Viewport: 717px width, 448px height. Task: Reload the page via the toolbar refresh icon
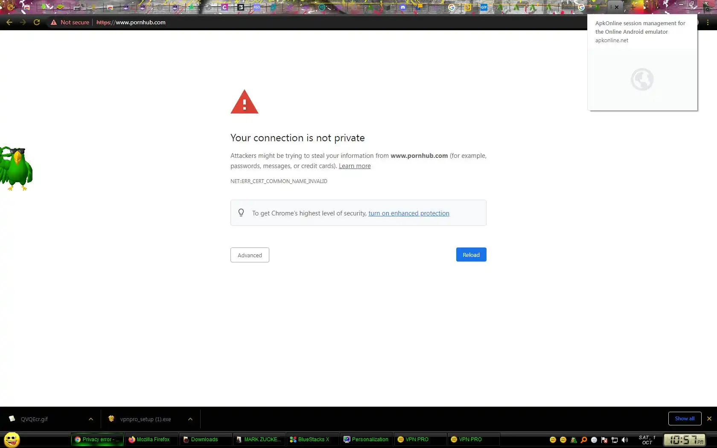[37, 22]
